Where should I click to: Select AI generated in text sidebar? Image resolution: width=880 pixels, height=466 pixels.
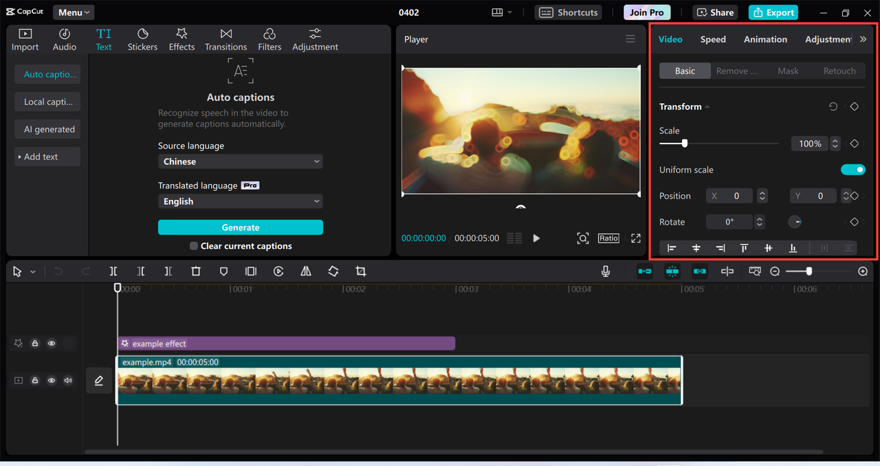click(x=47, y=129)
